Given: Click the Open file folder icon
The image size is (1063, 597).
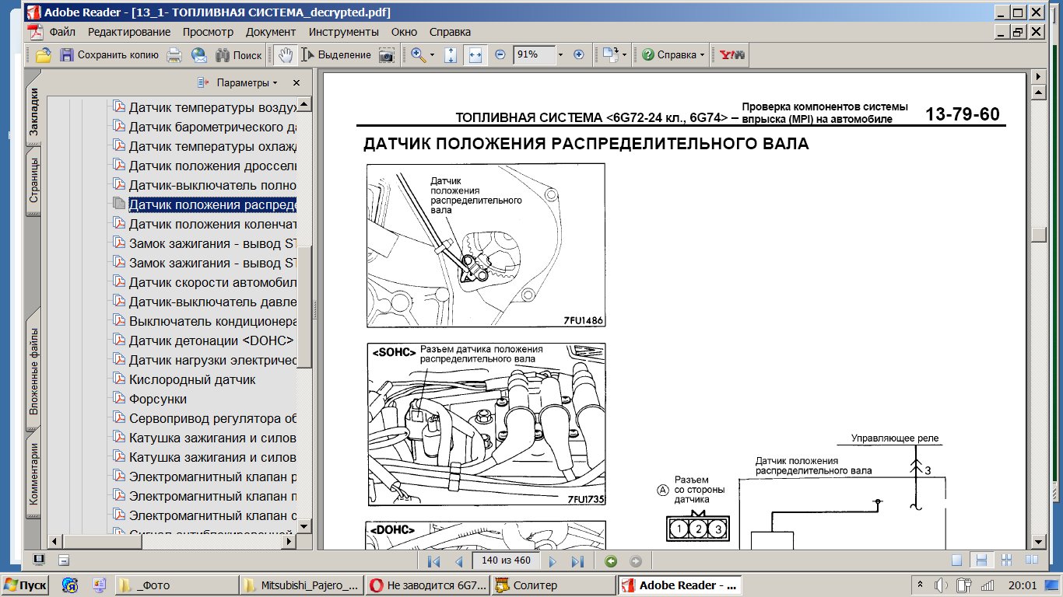Looking at the screenshot, I should (43, 55).
